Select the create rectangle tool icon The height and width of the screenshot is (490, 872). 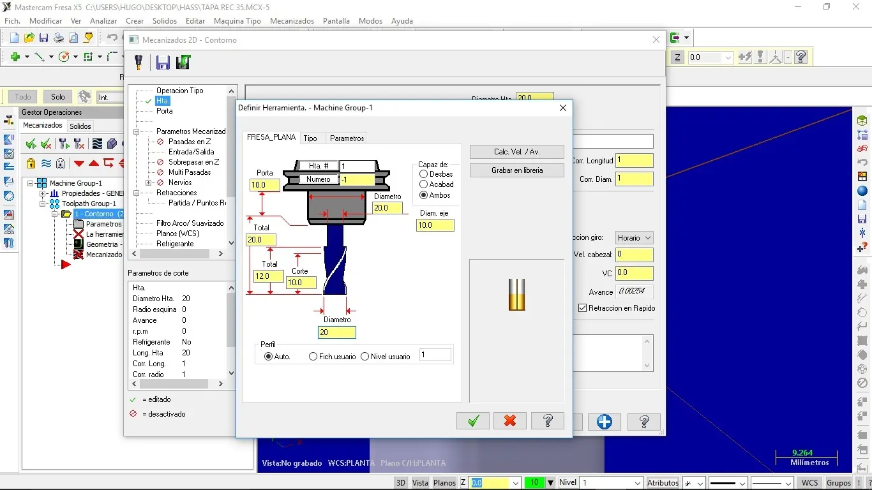coord(88,57)
